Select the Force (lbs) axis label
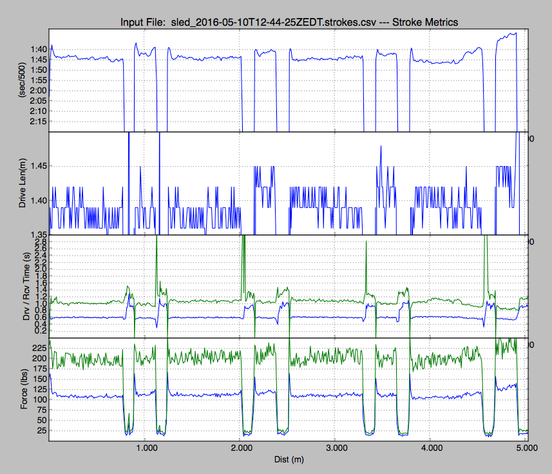The width and height of the screenshot is (552, 474). point(26,388)
